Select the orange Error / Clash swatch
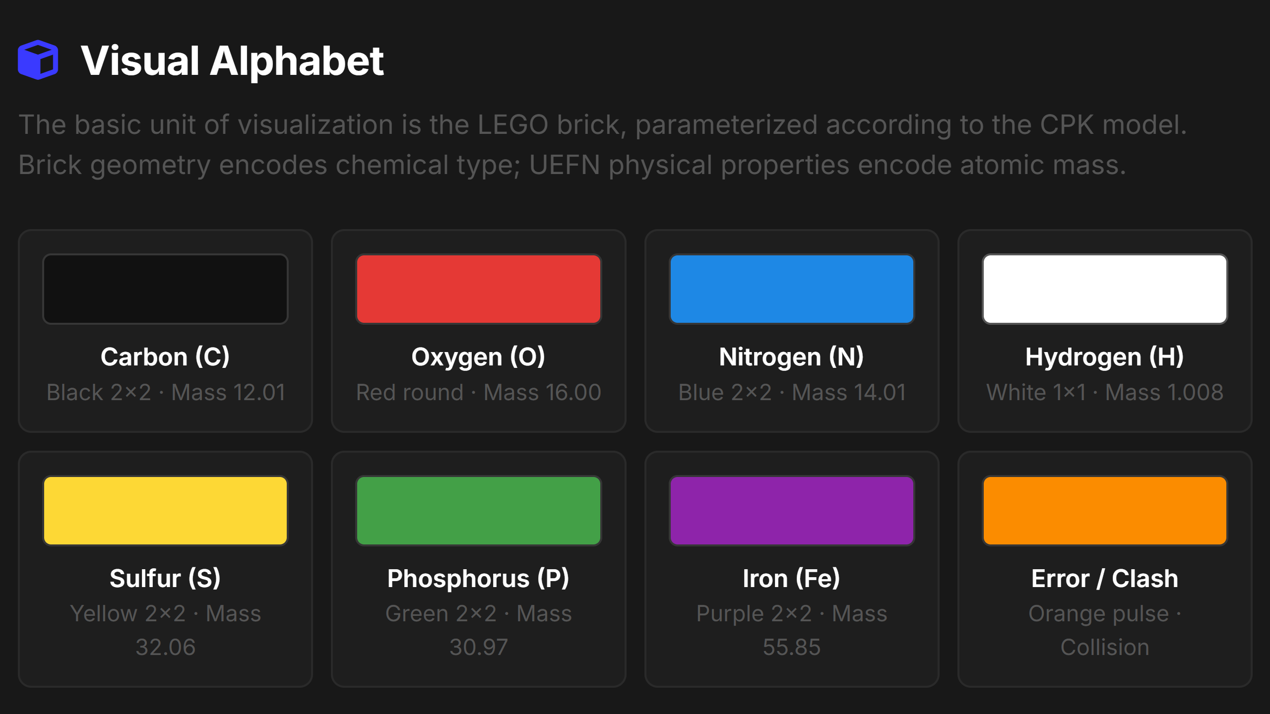Image resolution: width=1270 pixels, height=714 pixels. [1105, 511]
